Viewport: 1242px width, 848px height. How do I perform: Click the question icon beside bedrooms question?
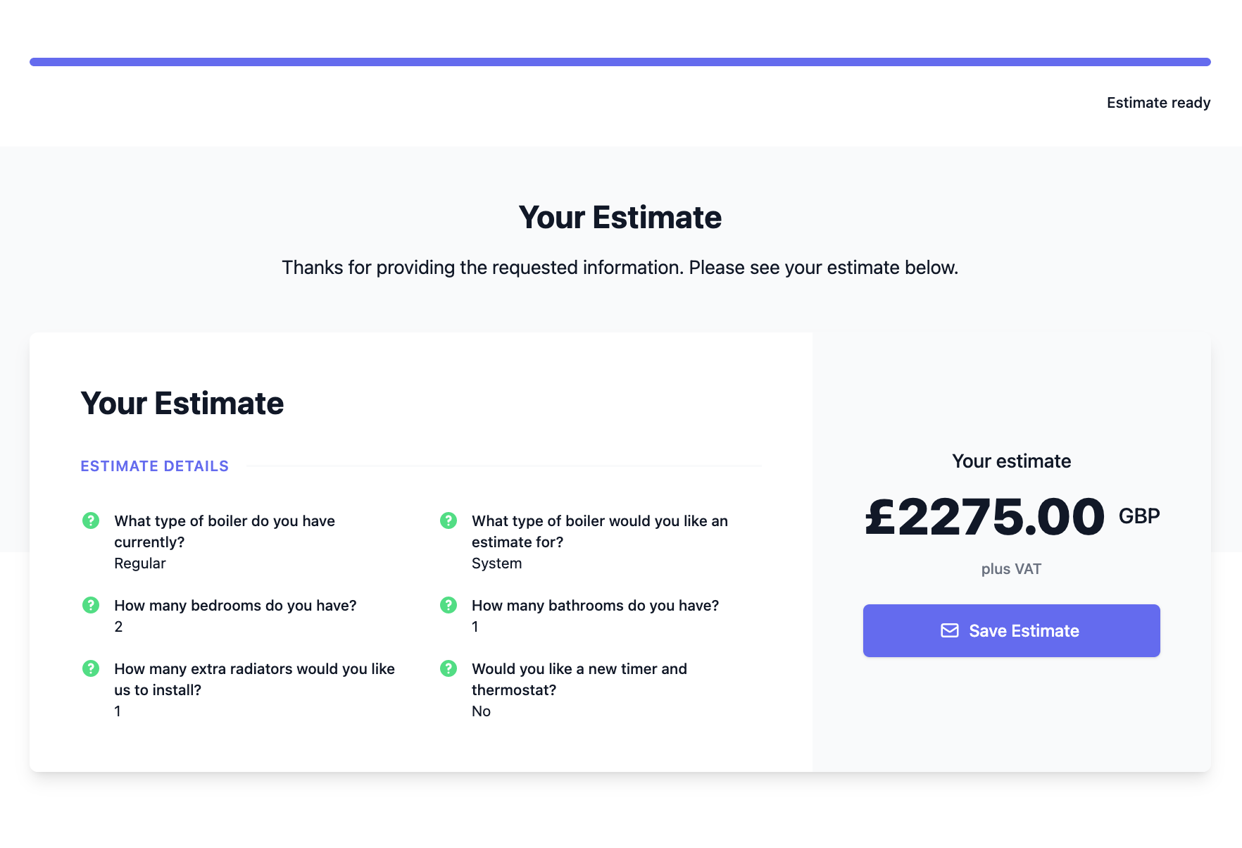point(91,605)
